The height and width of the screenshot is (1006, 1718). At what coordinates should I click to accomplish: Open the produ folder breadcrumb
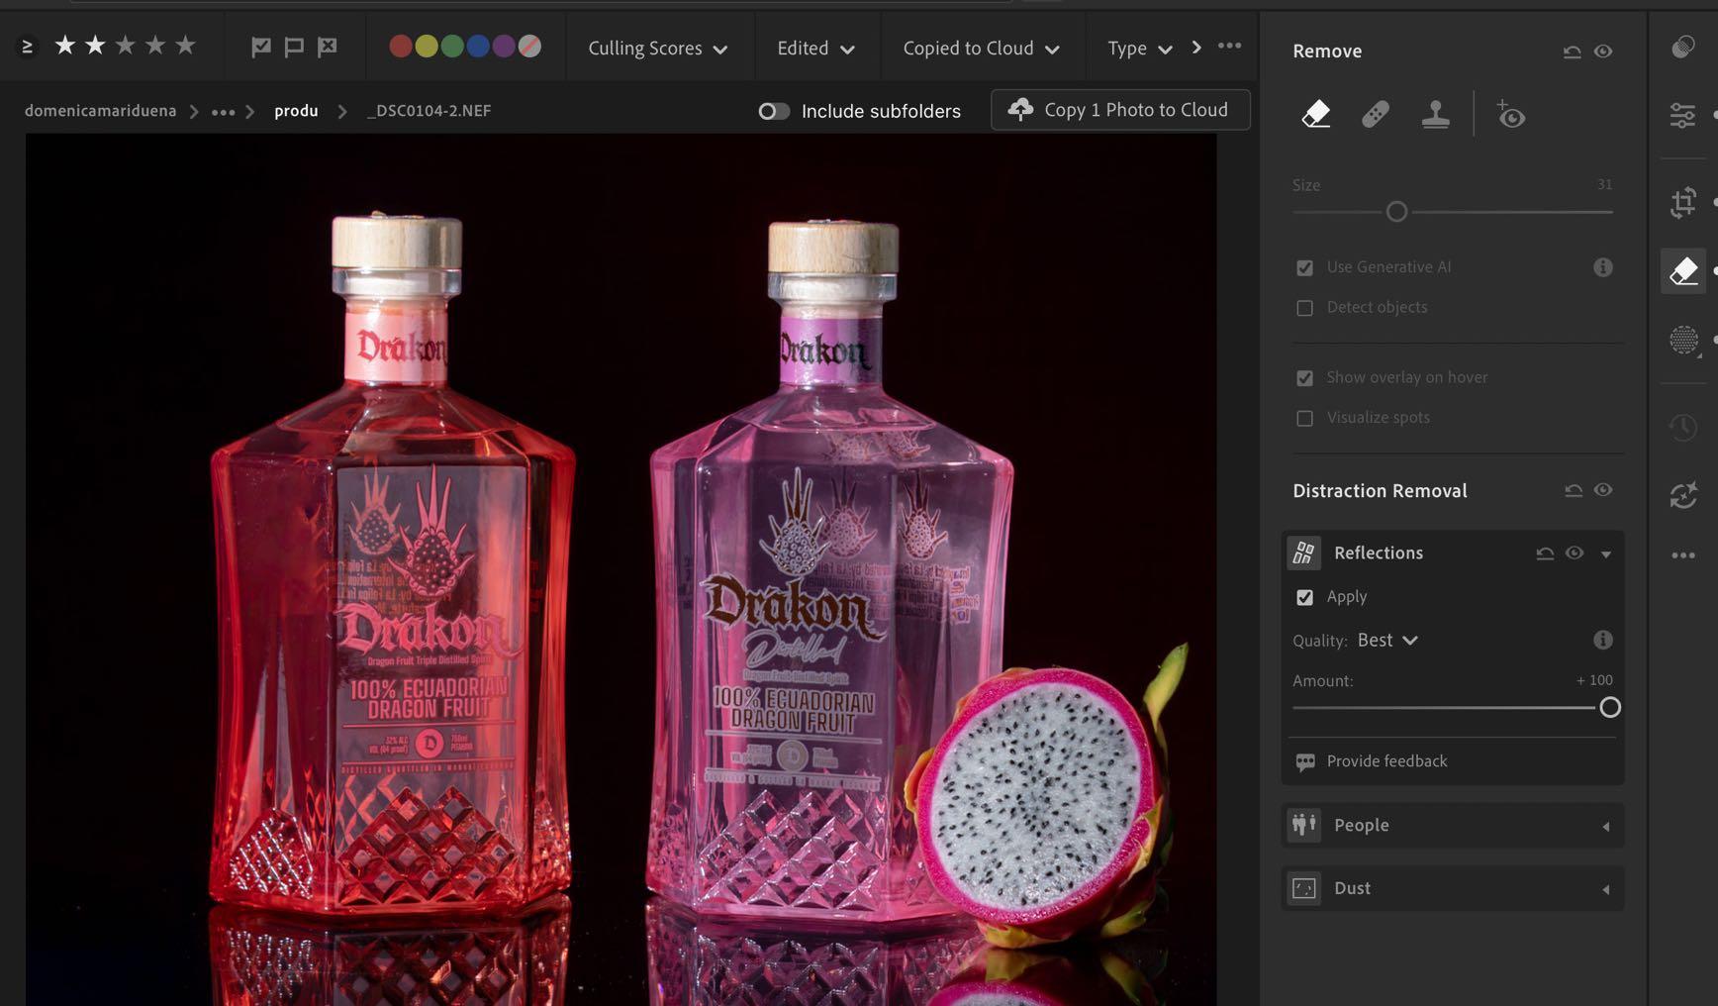[296, 111]
